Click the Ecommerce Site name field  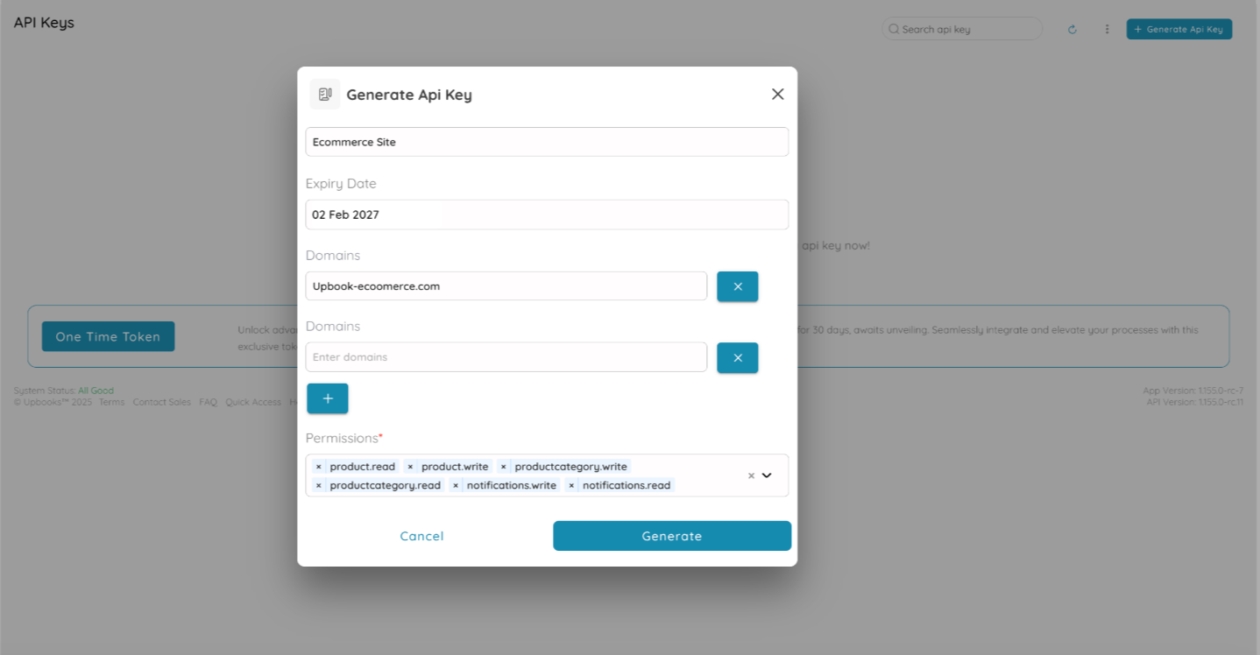[x=547, y=142]
